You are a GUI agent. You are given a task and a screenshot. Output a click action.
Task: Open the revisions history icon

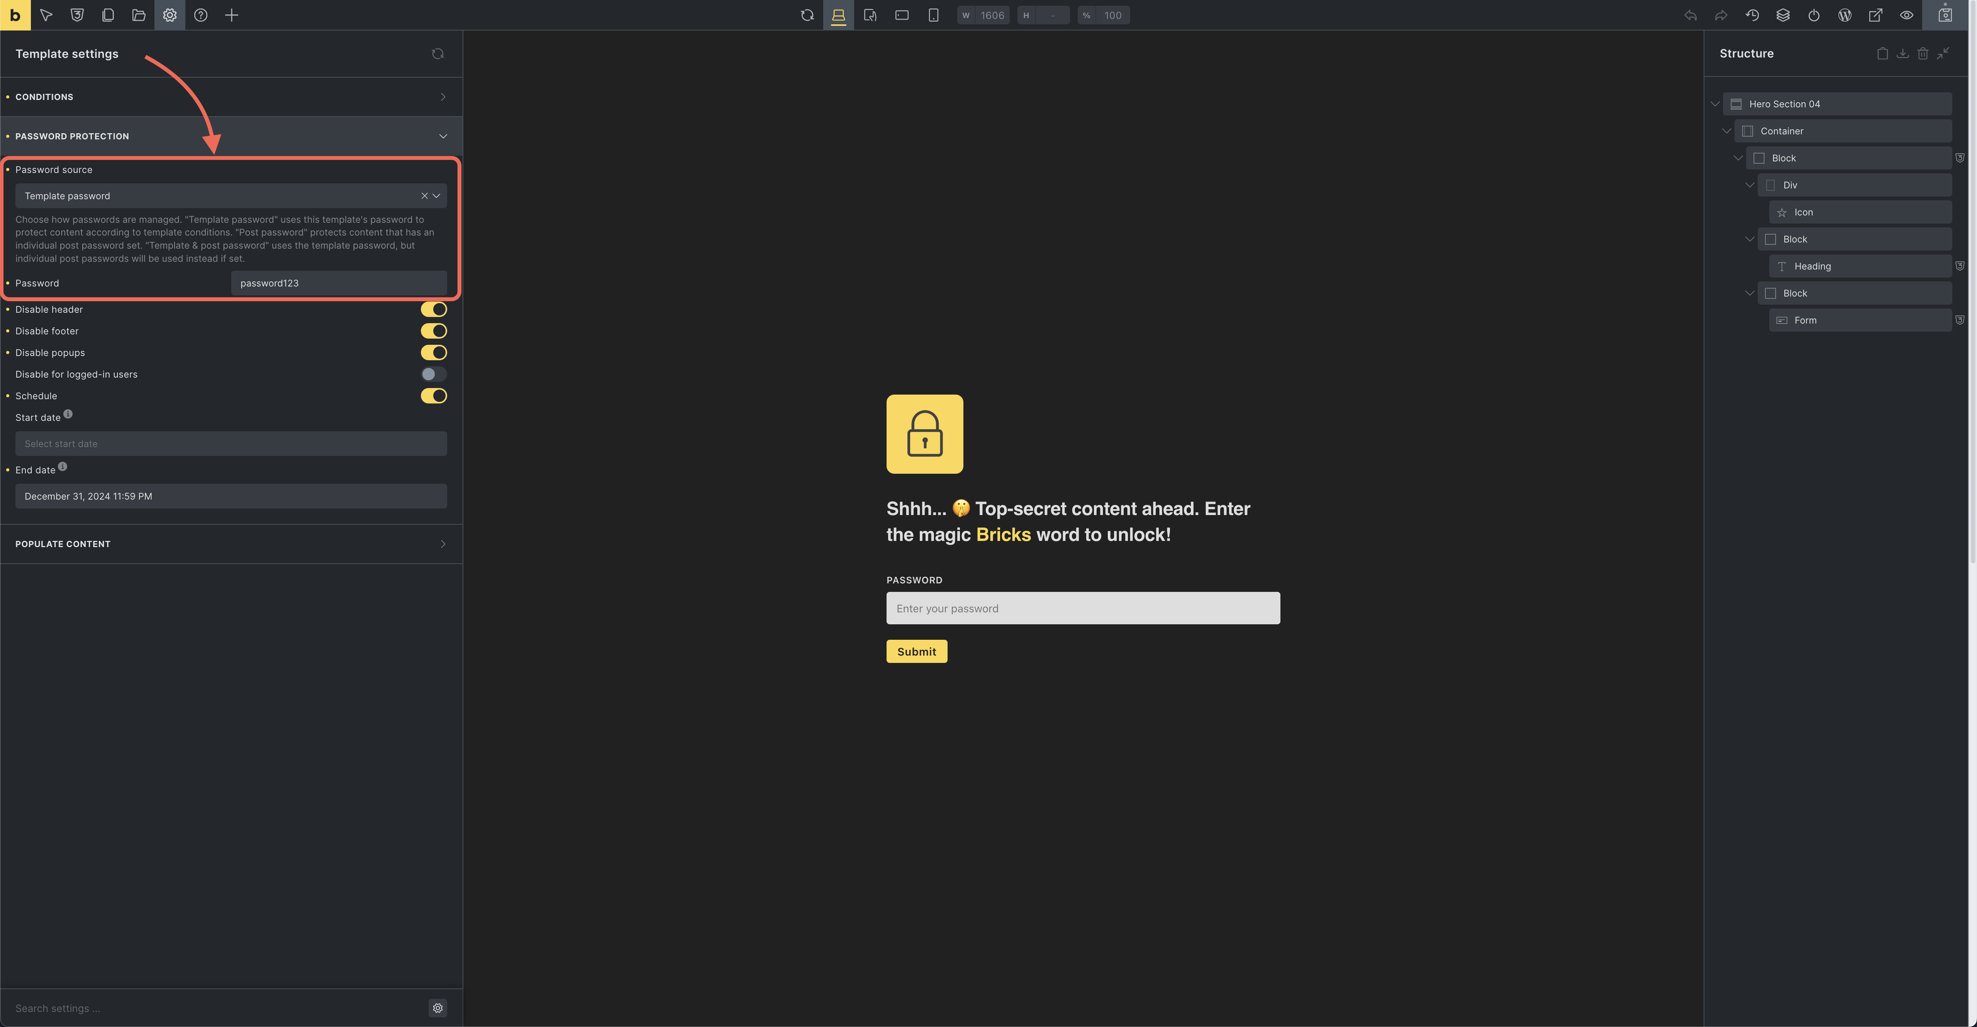click(1752, 15)
